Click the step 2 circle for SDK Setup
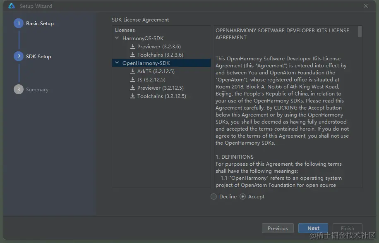The width and height of the screenshot is (379, 243). click(x=19, y=57)
